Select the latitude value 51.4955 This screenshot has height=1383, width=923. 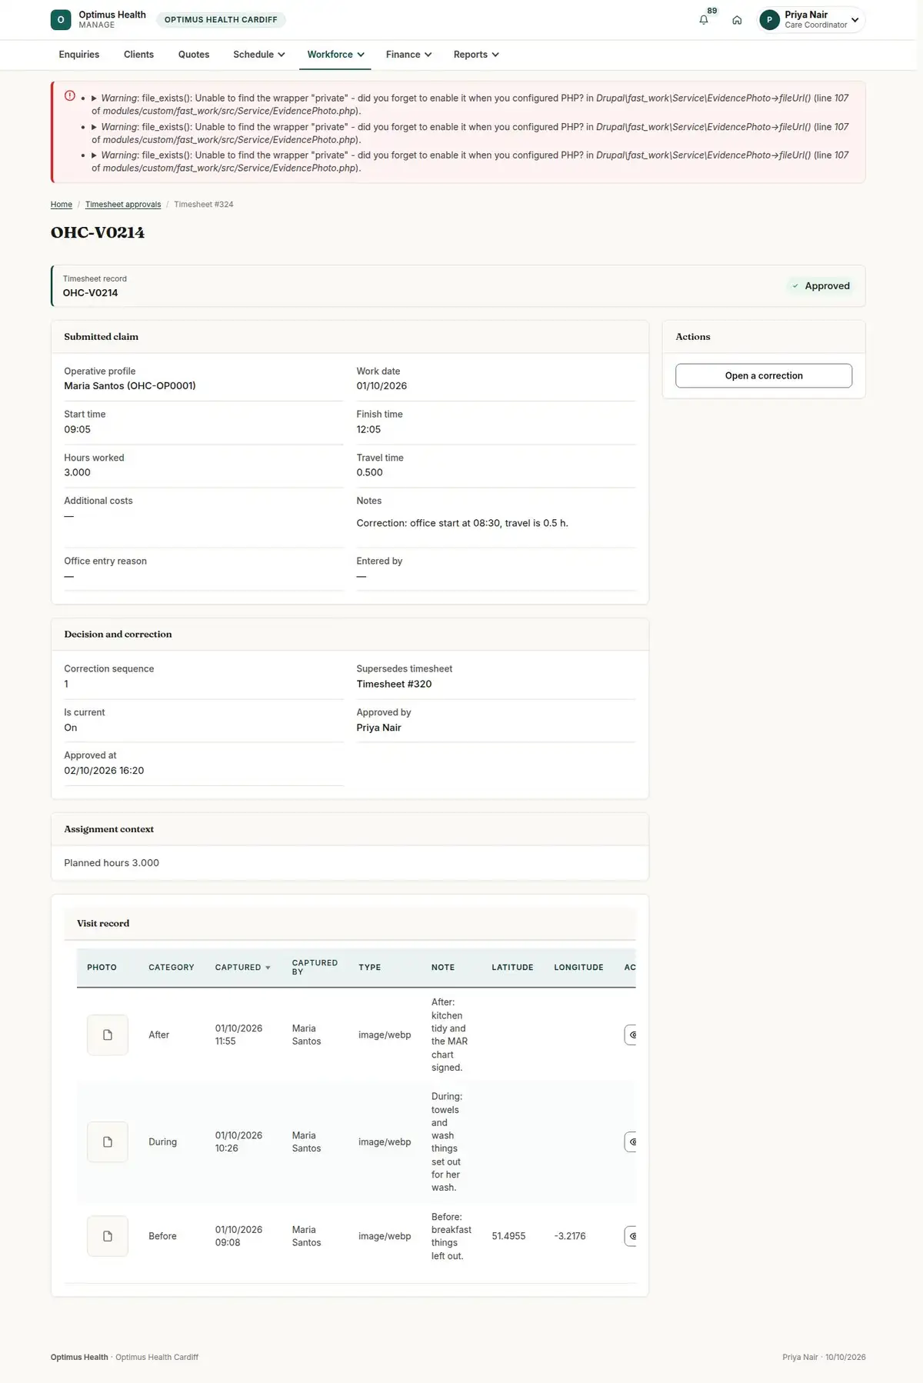pyautogui.click(x=508, y=1236)
